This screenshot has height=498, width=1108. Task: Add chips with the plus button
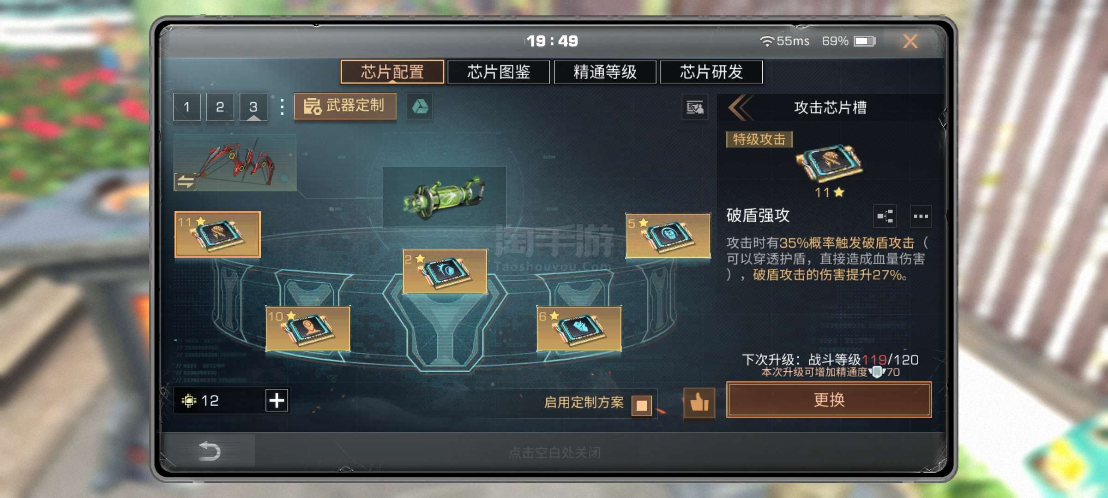tap(277, 400)
